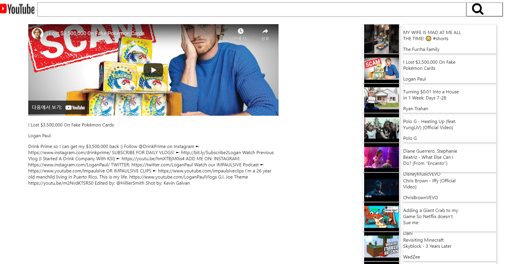
Task: Click the Watch on YouTube button
Action: (x=59, y=108)
